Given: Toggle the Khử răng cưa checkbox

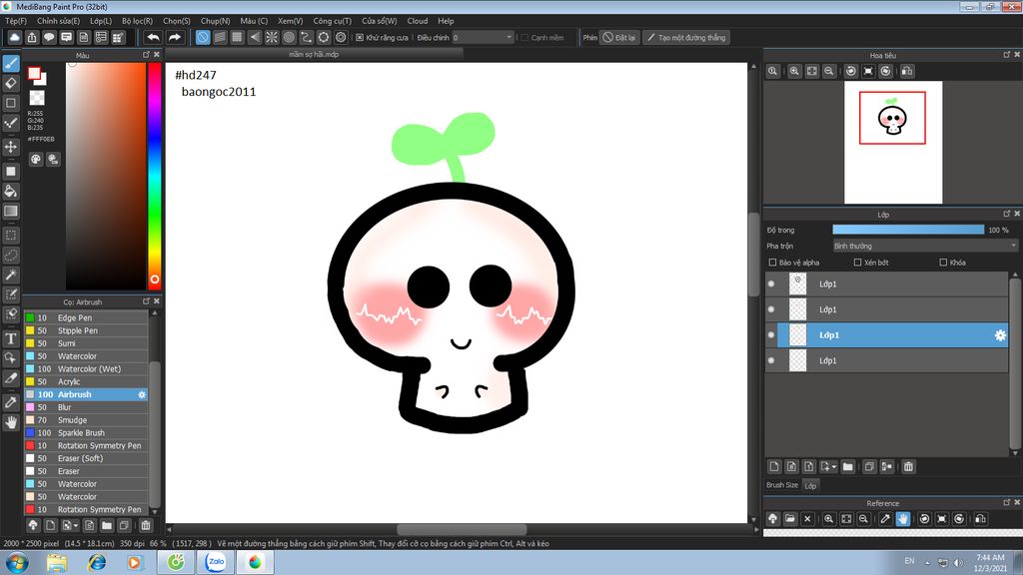Looking at the screenshot, I should (360, 38).
